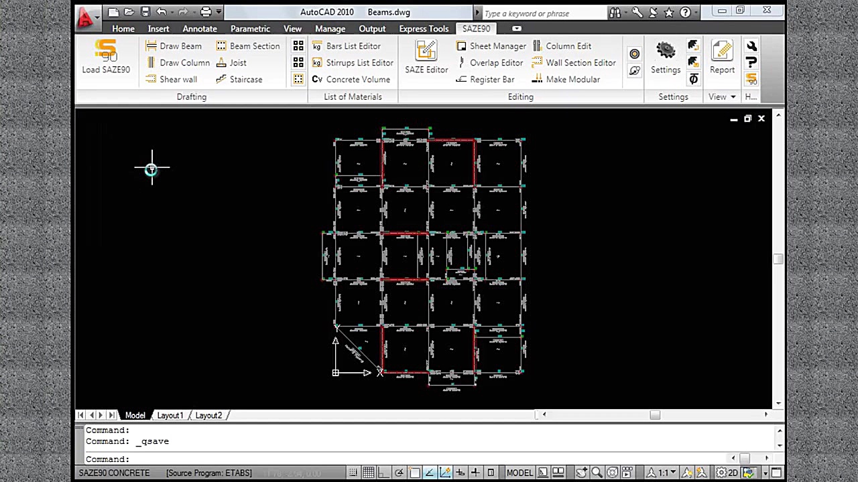Toggle Snap Mode in status bar
The height and width of the screenshot is (482, 858).
tap(353, 473)
